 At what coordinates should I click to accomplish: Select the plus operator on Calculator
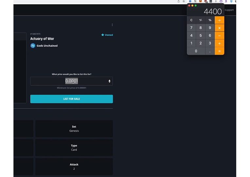point(220,43)
